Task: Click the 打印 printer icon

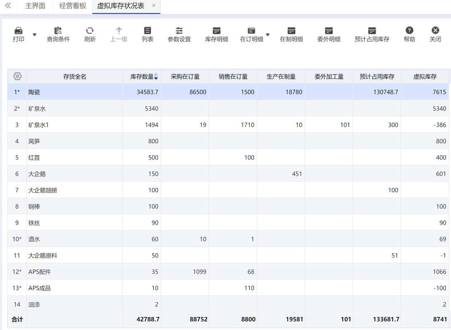Action: tap(19, 30)
